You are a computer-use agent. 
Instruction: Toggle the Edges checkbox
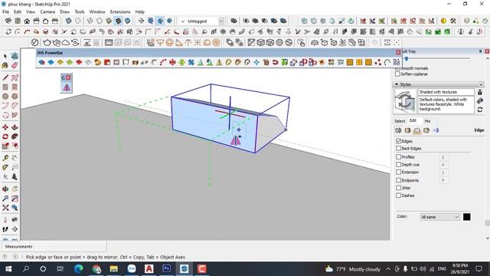click(x=398, y=141)
